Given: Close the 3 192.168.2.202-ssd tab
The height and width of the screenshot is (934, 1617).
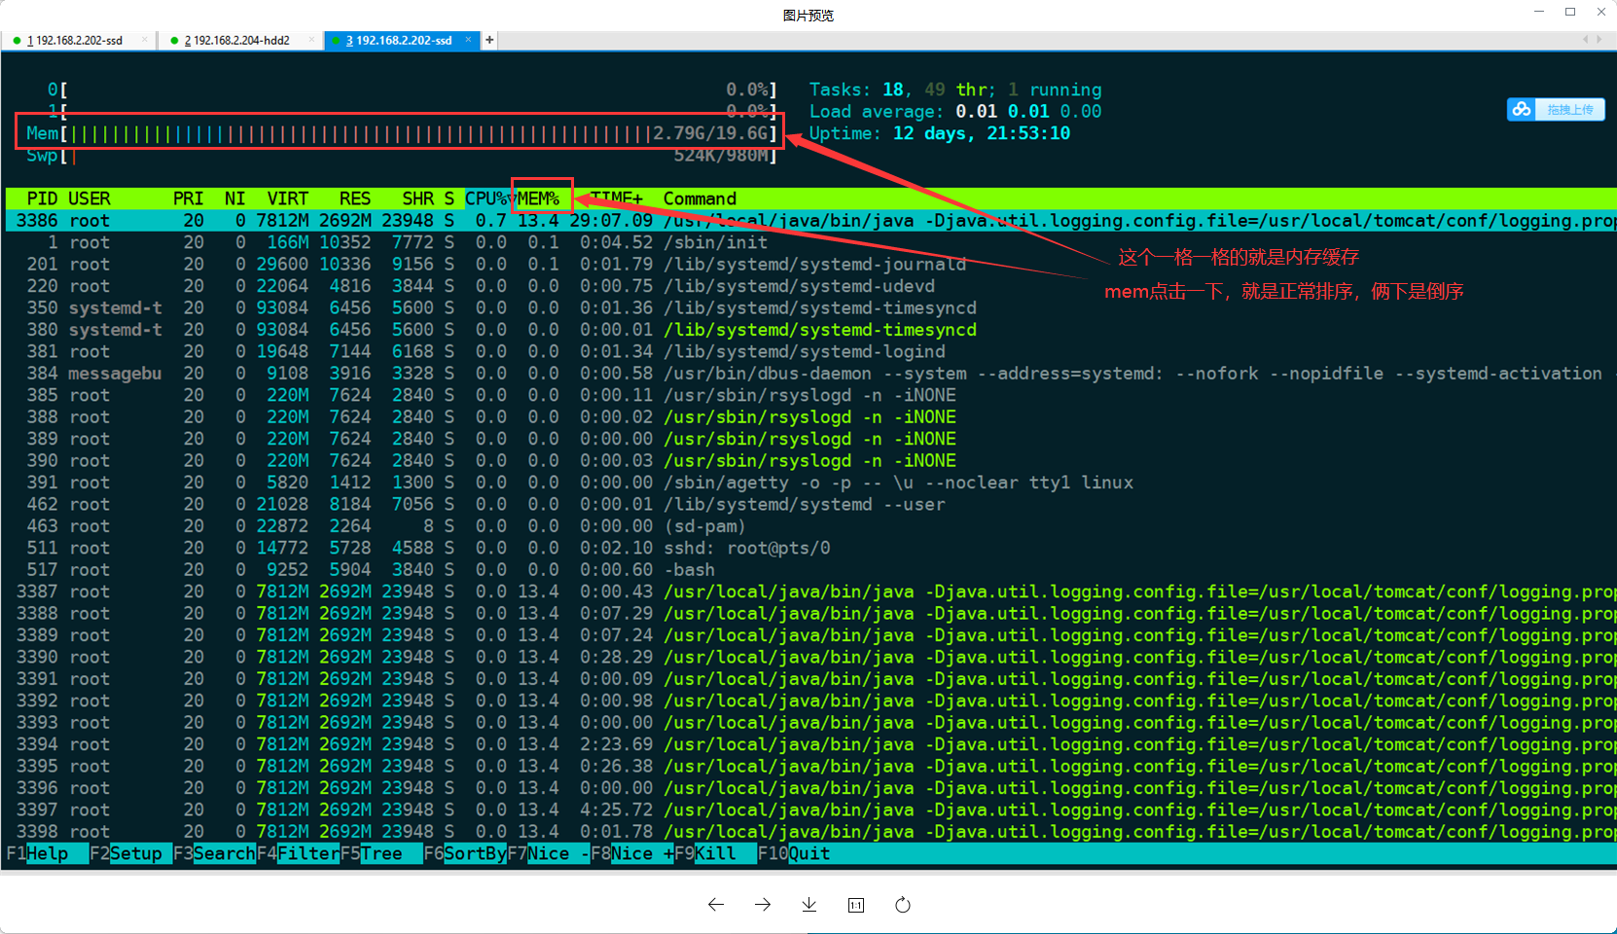Looking at the screenshot, I should coord(468,40).
